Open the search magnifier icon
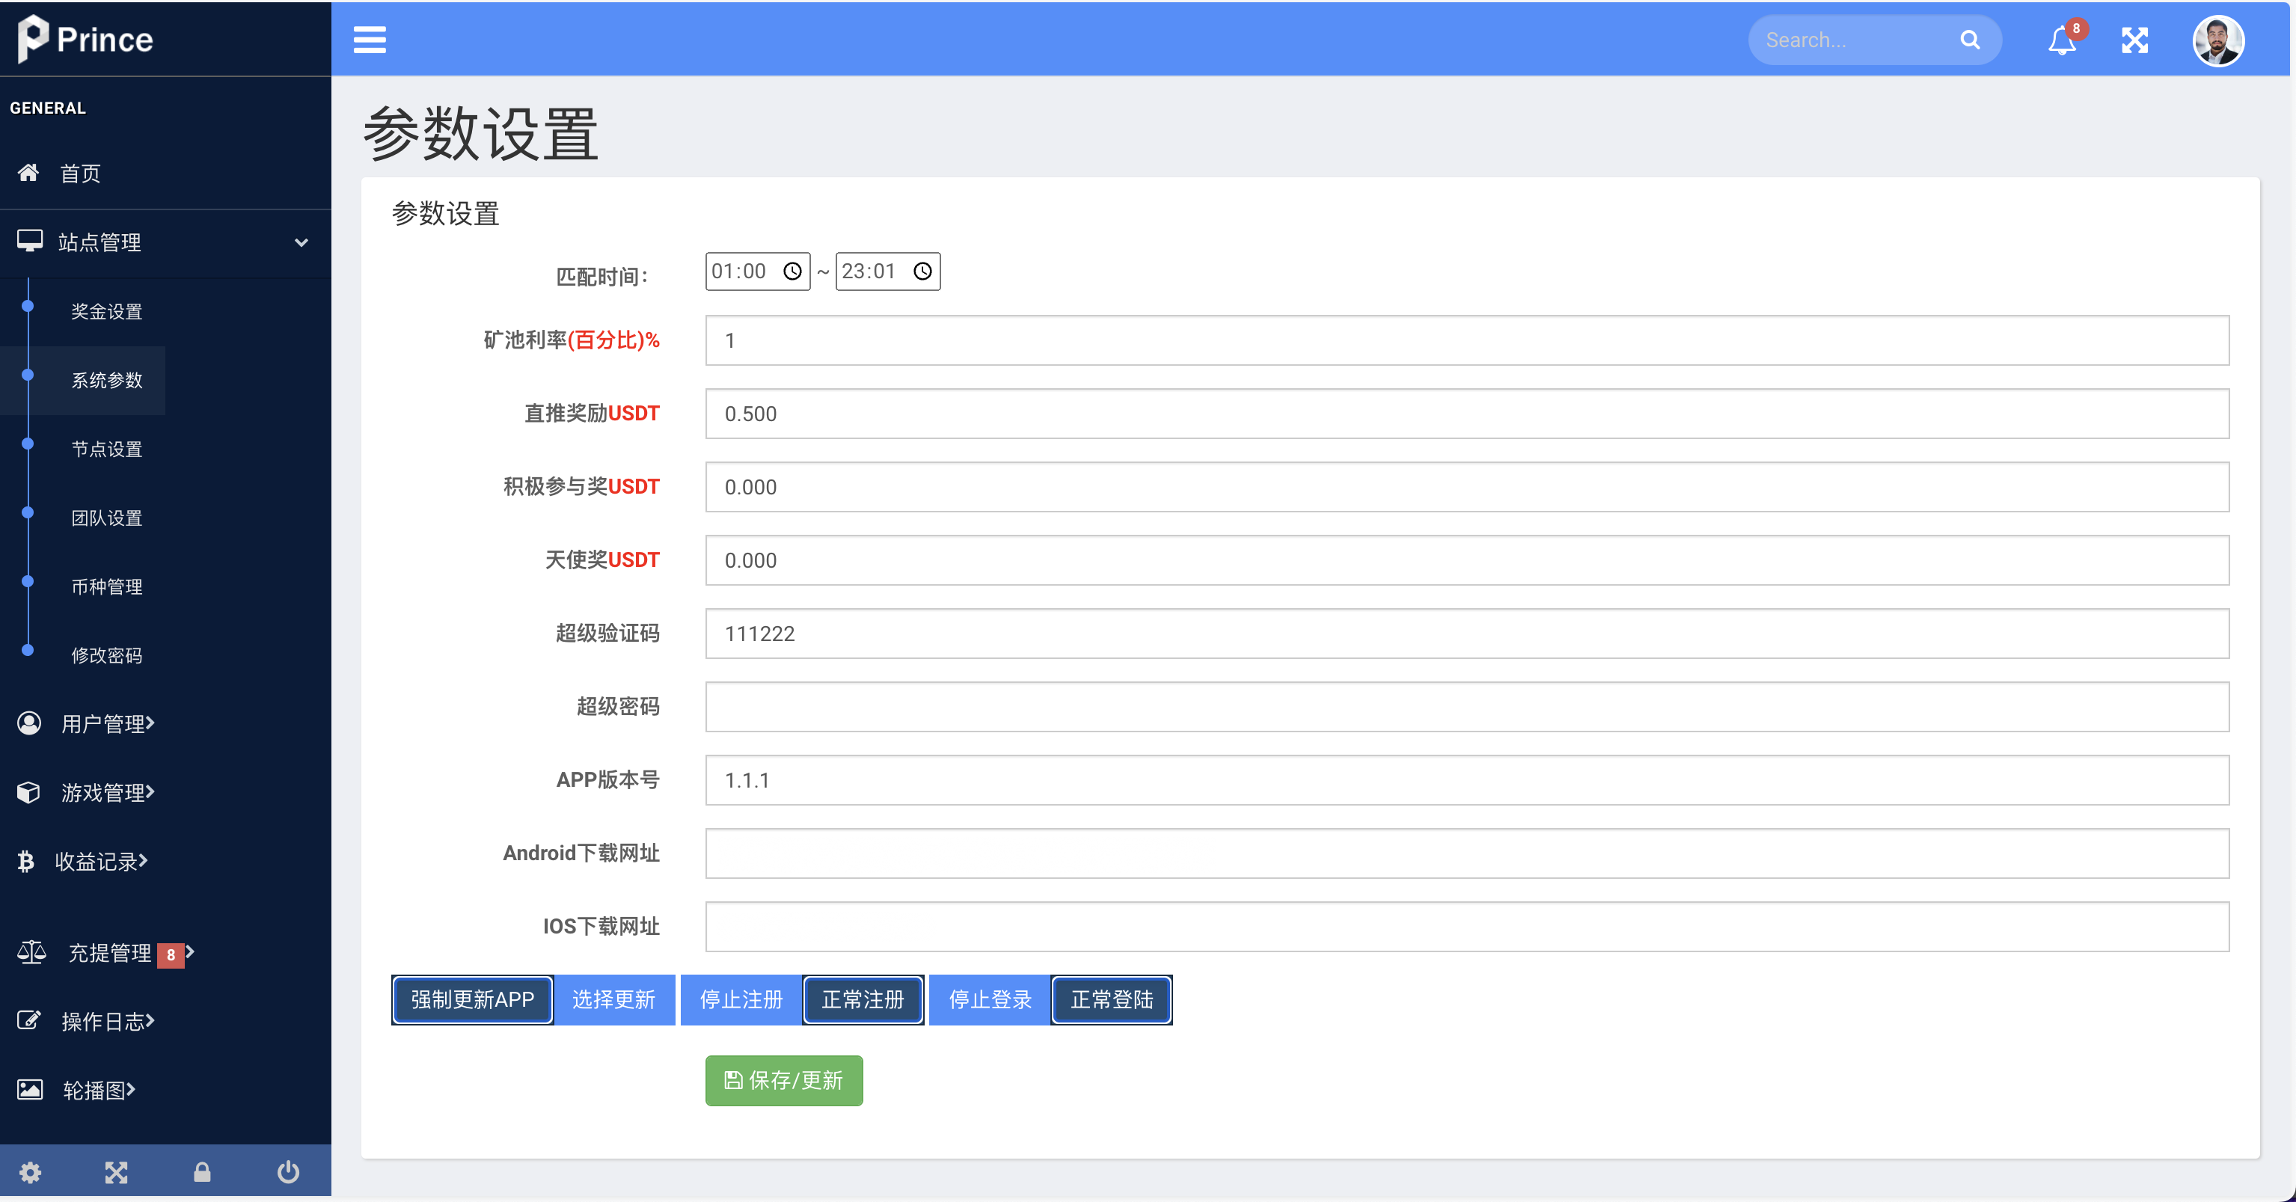The image size is (2296, 1202). 1970,39
